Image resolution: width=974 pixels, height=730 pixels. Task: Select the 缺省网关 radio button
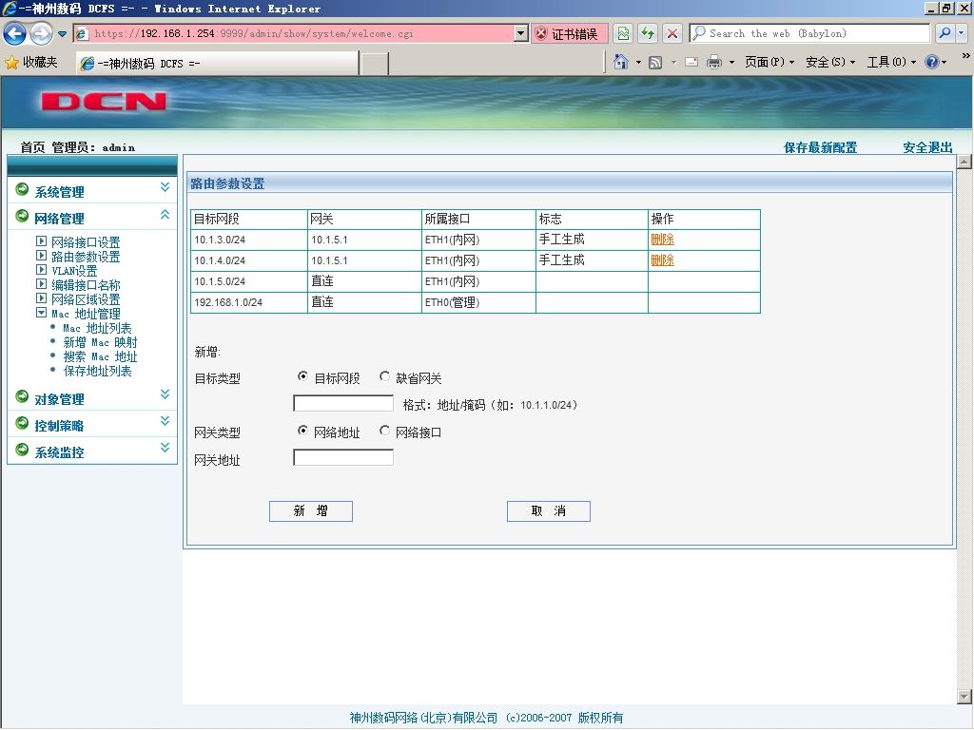(384, 376)
